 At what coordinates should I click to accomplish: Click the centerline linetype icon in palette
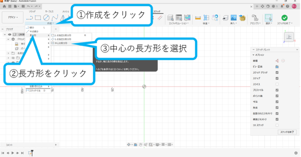283,61
